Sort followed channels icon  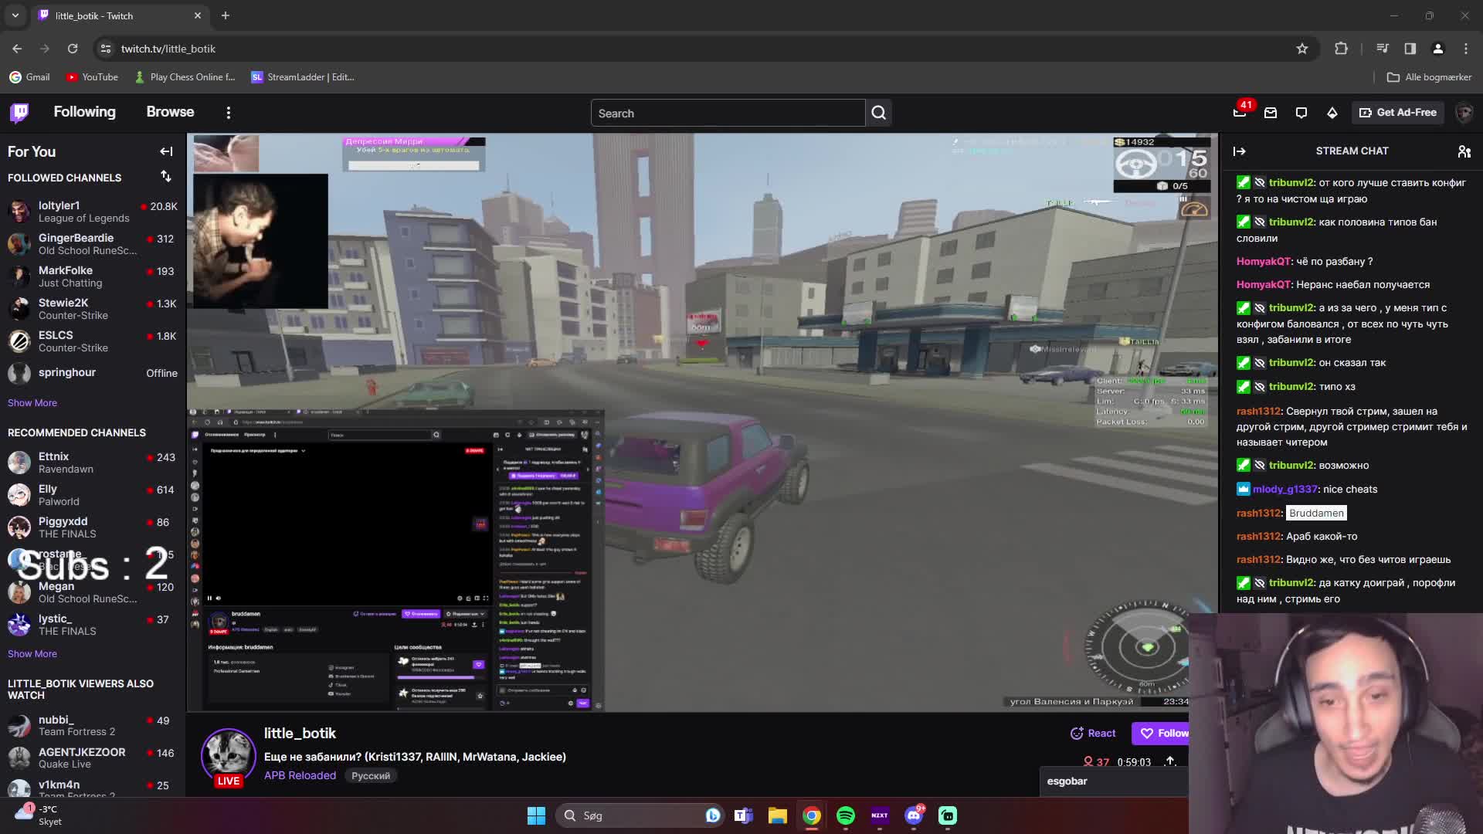[x=166, y=177]
